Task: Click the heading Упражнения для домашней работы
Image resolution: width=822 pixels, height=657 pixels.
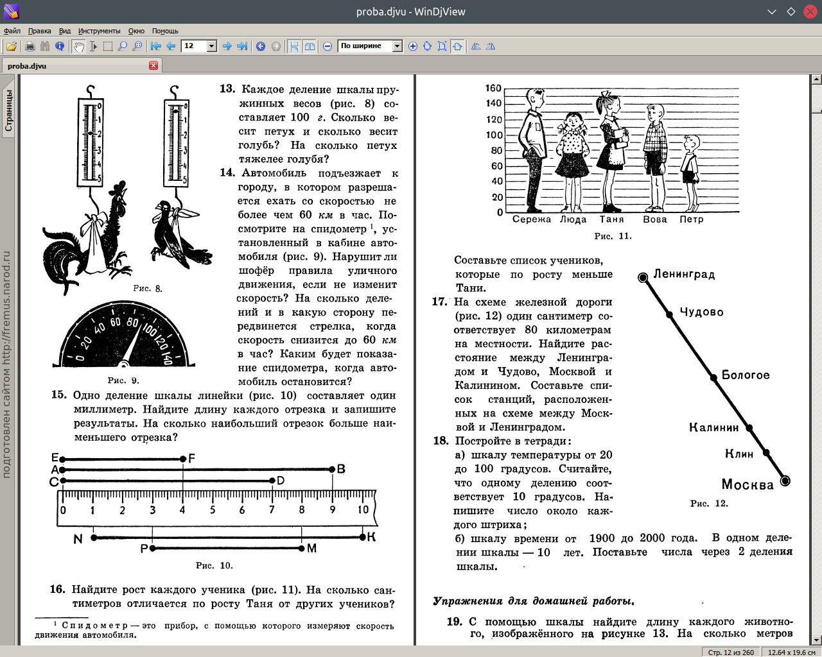Action: coord(534,601)
